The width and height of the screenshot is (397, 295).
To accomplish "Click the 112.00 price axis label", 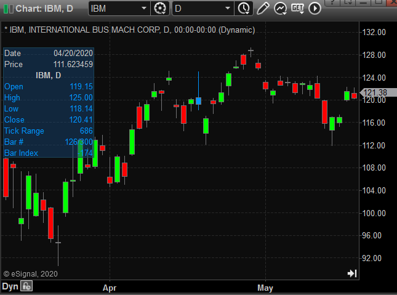I will tap(374, 145).
